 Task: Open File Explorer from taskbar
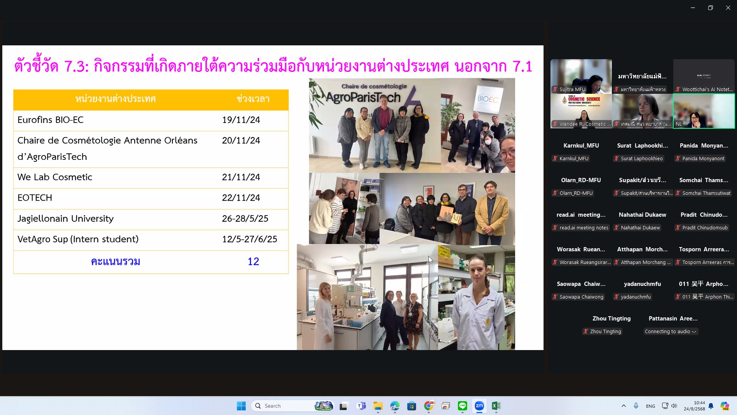point(378,406)
